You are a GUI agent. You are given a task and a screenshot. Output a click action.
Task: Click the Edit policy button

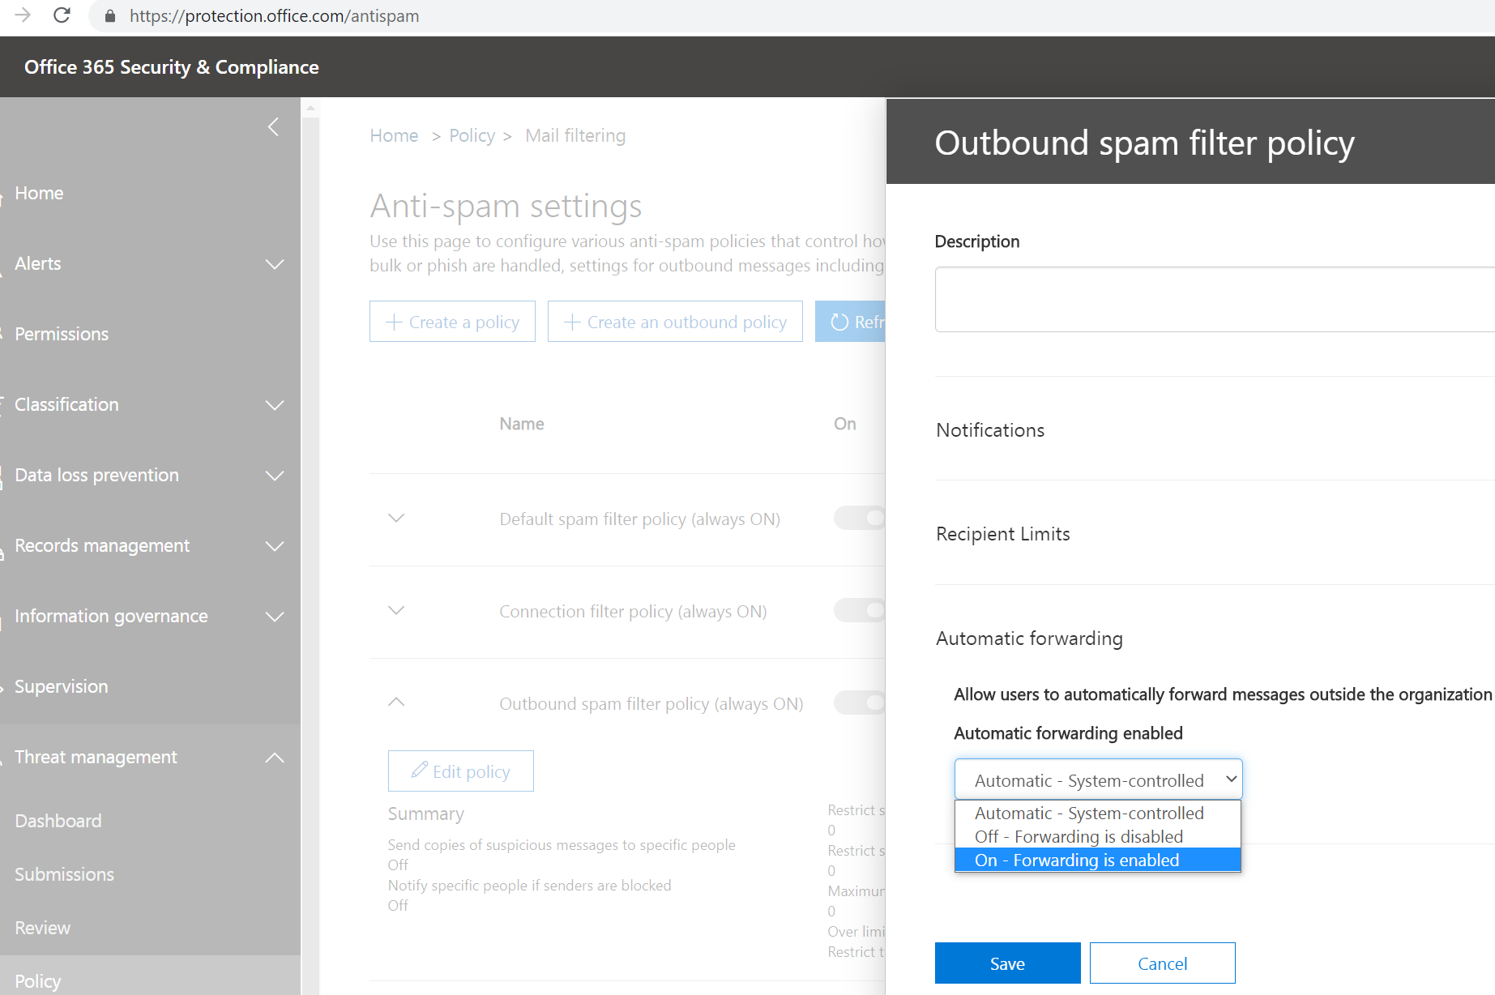(460, 771)
